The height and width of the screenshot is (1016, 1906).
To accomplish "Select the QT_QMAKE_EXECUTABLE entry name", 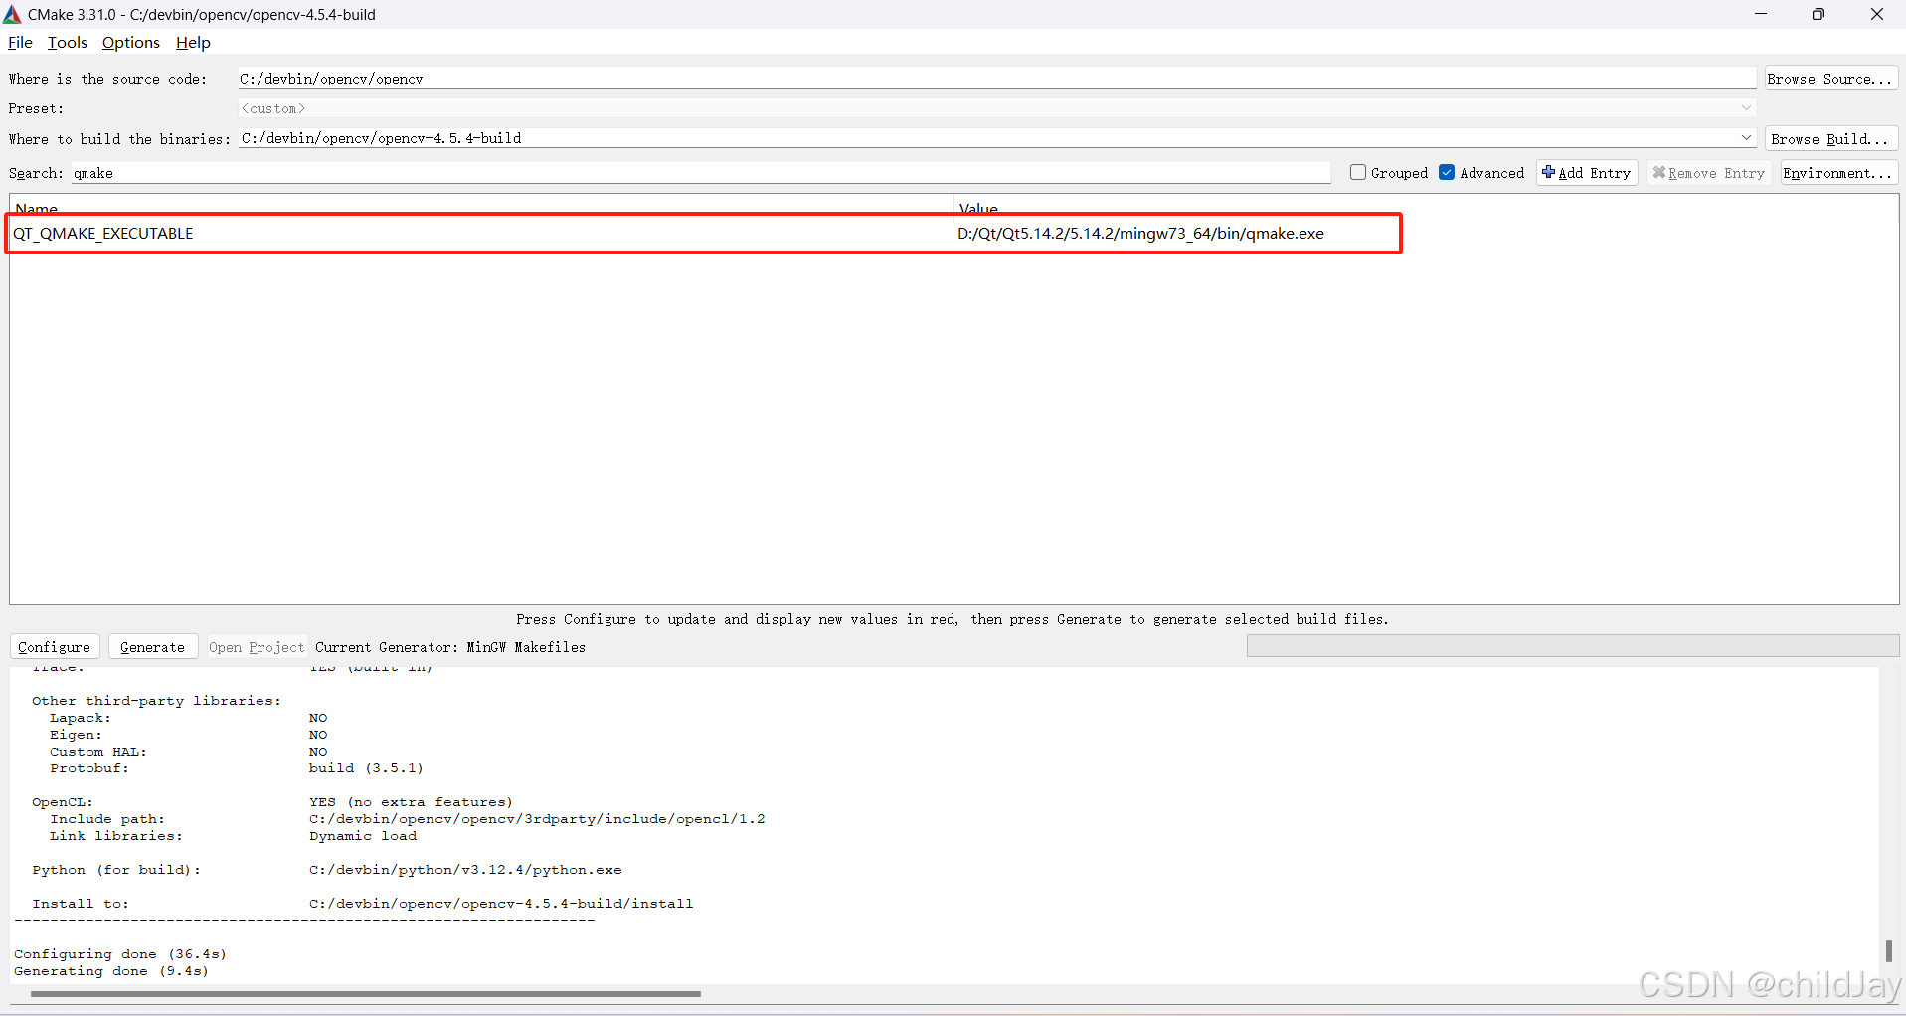I will [103, 234].
